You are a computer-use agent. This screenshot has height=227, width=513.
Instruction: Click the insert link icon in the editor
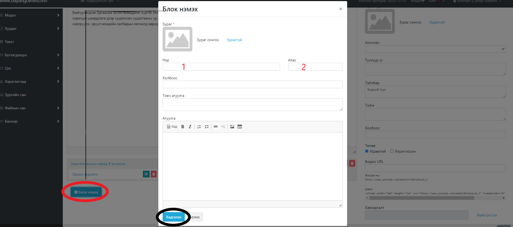pos(216,127)
